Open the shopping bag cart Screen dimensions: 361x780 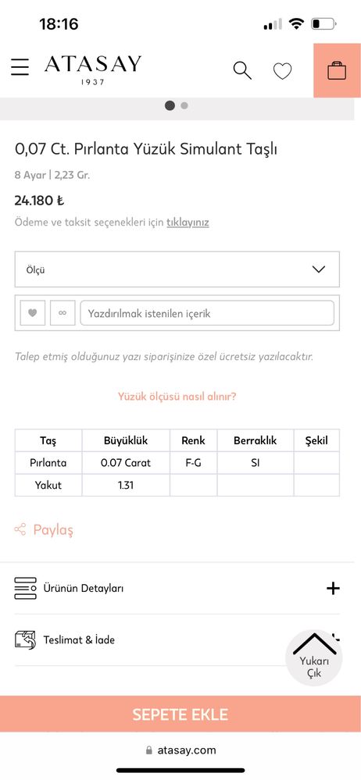pyautogui.click(x=337, y=70)
